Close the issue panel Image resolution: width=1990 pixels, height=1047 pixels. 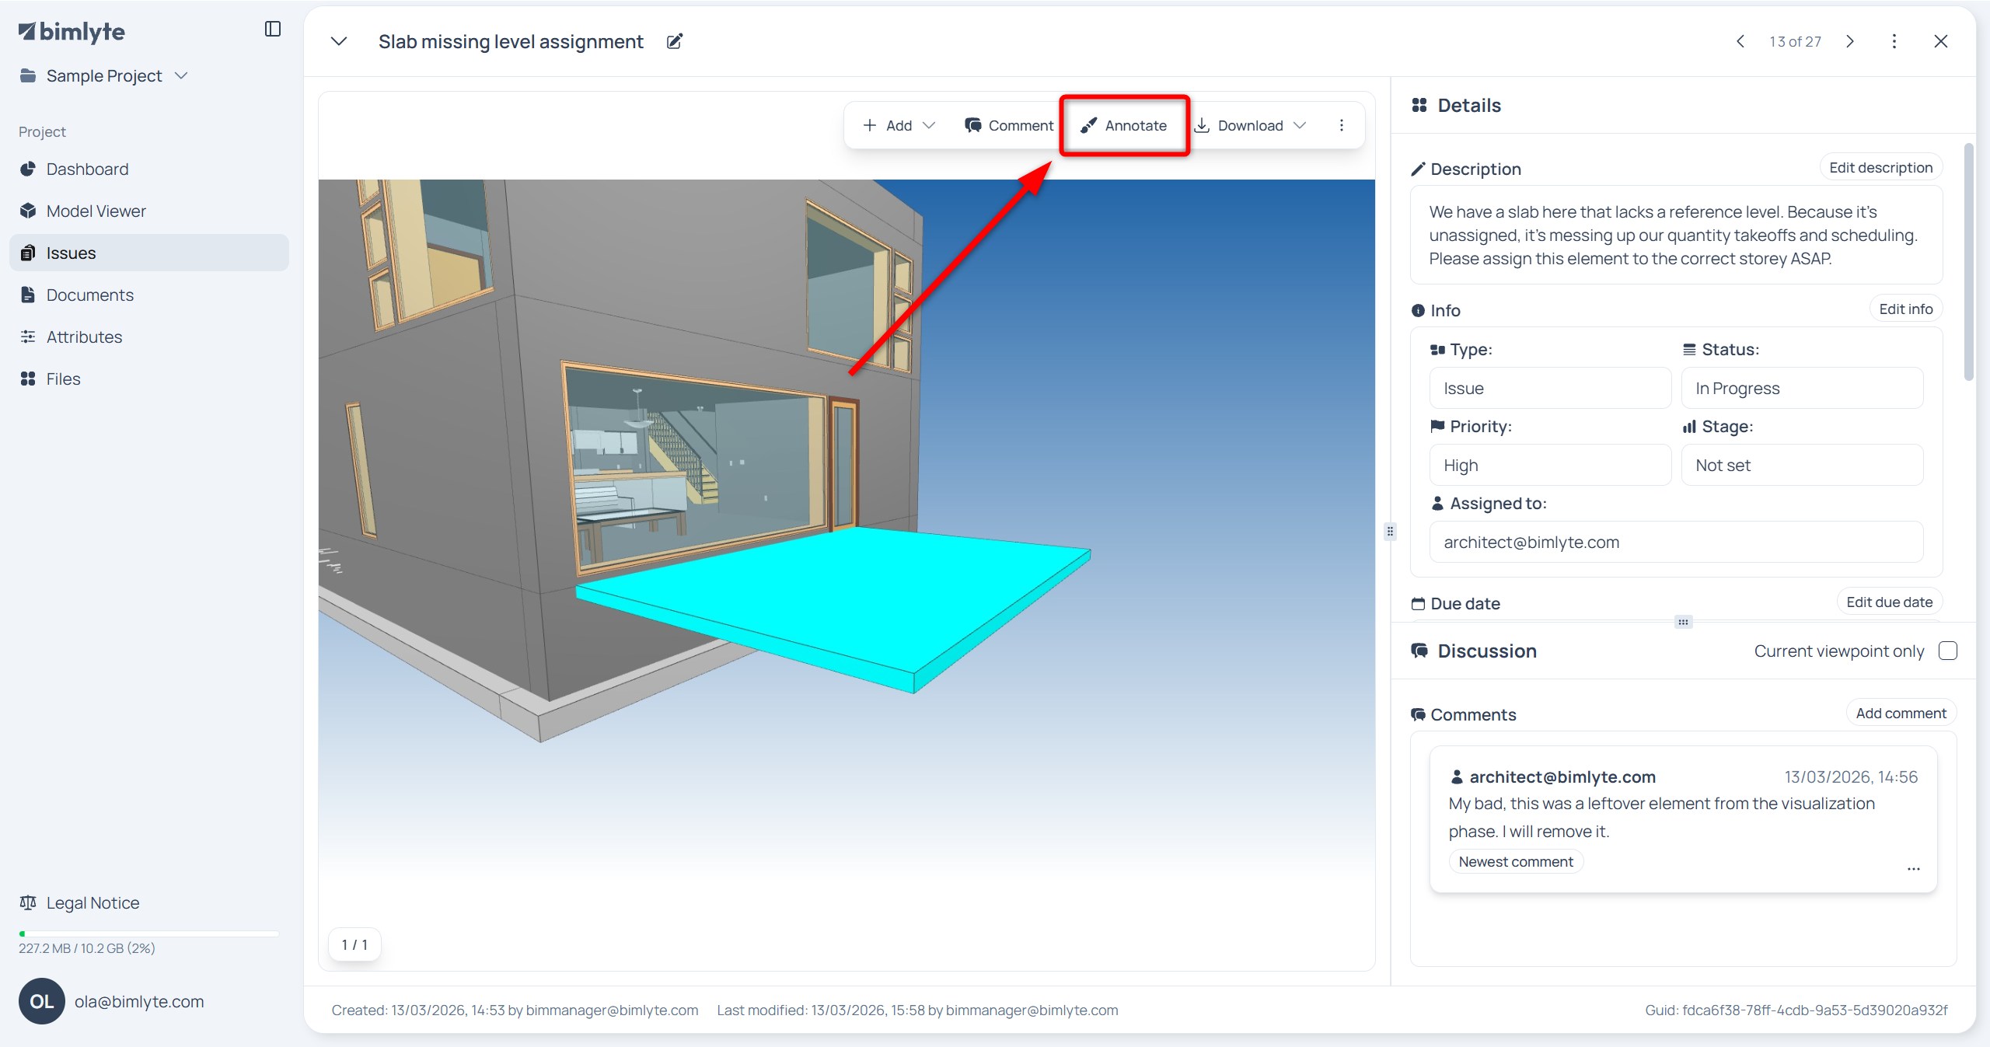(1941, 41)
